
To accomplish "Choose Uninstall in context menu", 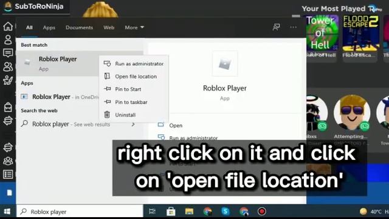I will [x=134, y=115].
